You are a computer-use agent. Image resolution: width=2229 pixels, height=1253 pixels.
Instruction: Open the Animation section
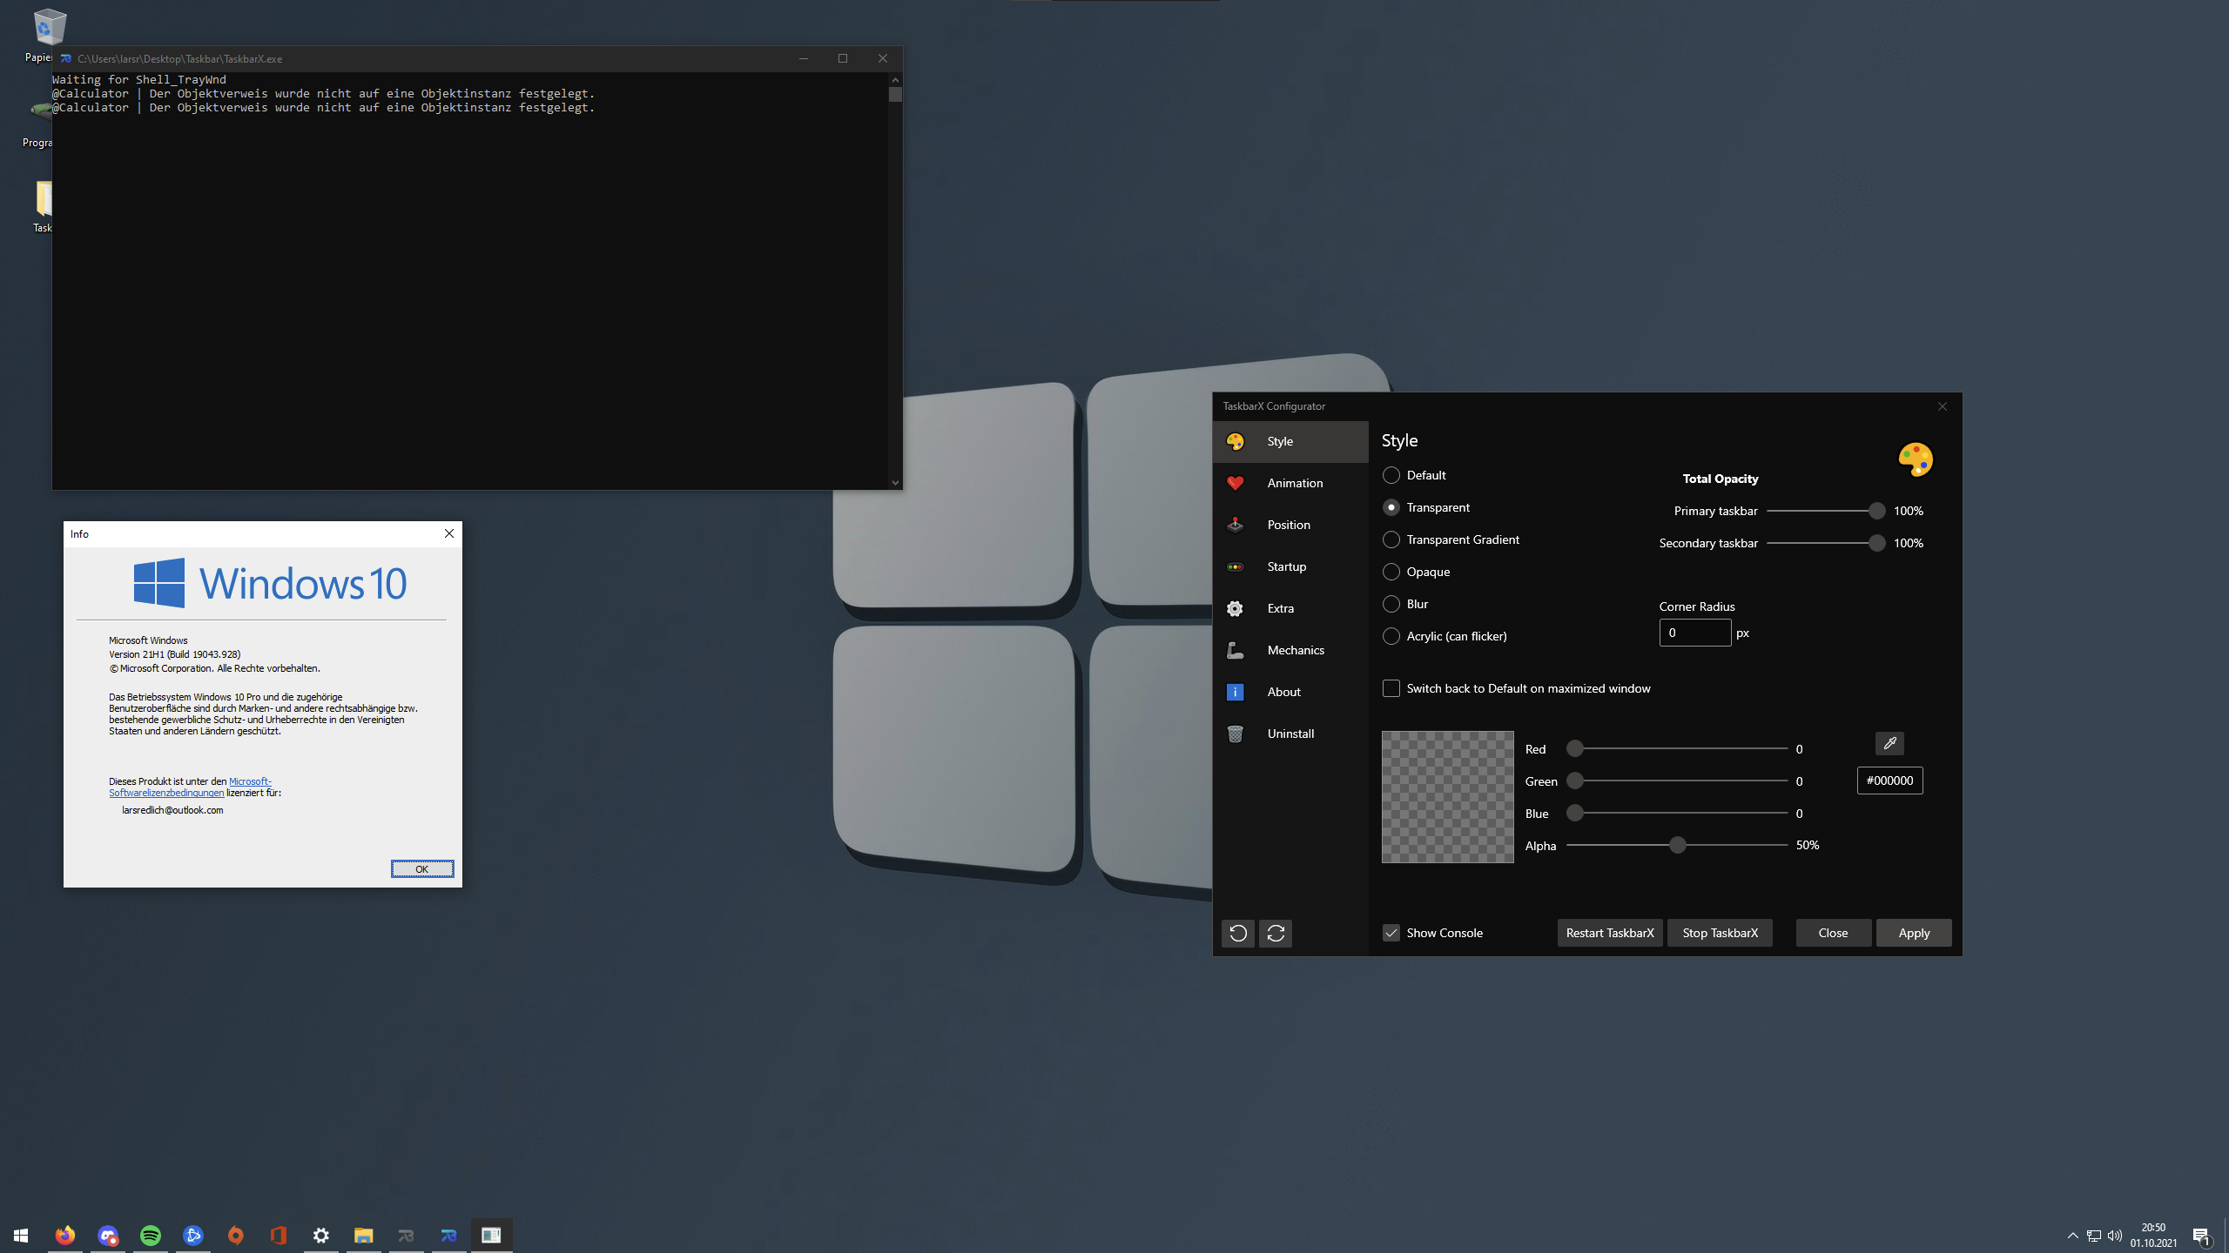point(1295,483)
